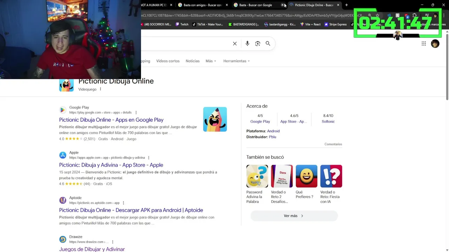The image size is (449, 252).
Task: Open BASTARDIGANGG bookmark with green K icon
Action: pyautogui.click(x=243, y=24)
